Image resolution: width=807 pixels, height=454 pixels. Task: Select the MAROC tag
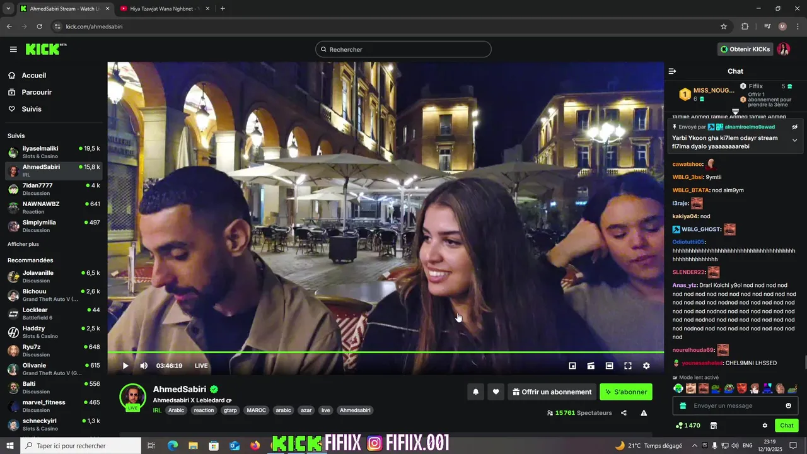click(256, 410)
